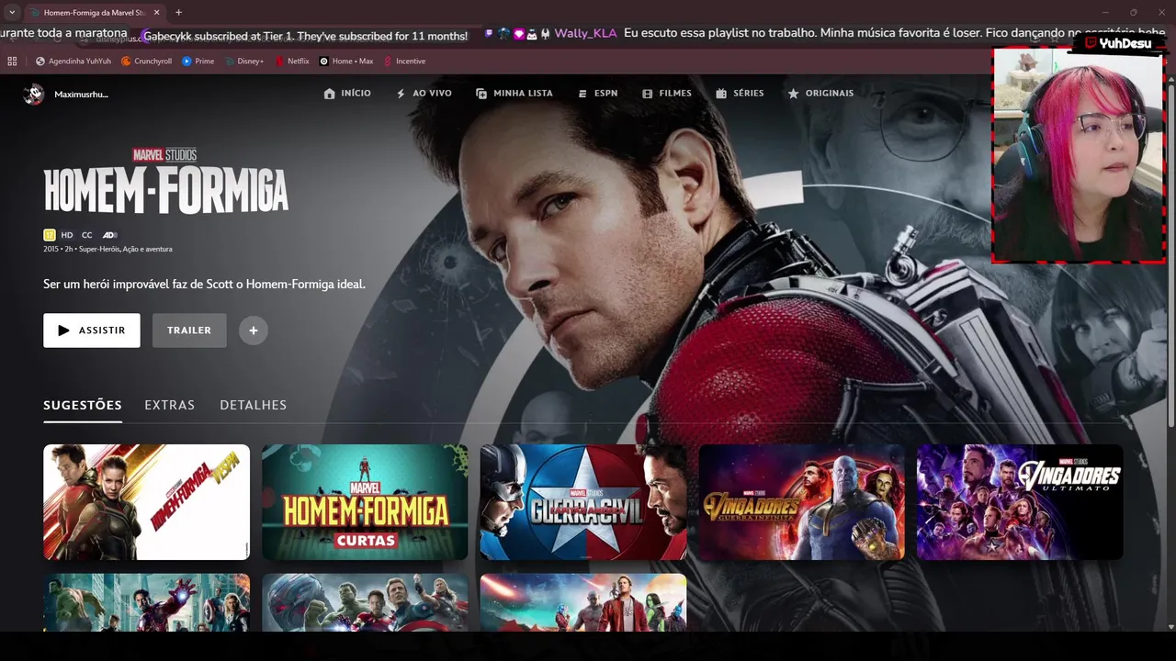Expand the browser tab search dropdown
The image size is (1176, 661).
(12, 12)
